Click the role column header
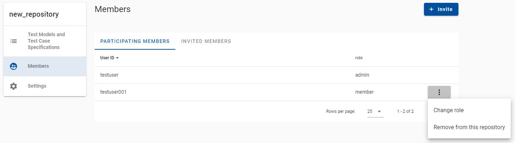Image resolution: width=515 pixels, height=143 pixels. tap(359, 58)
